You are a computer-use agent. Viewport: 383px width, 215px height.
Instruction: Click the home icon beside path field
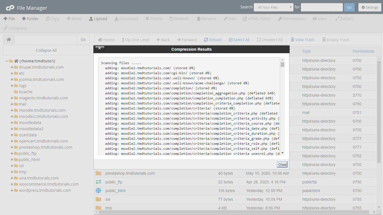(x=9, y=39)
